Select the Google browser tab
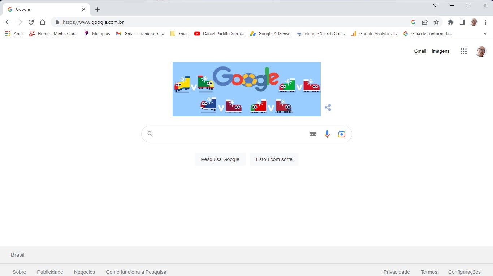The height and width of the screenshot is (276, 493). [46, 9]
